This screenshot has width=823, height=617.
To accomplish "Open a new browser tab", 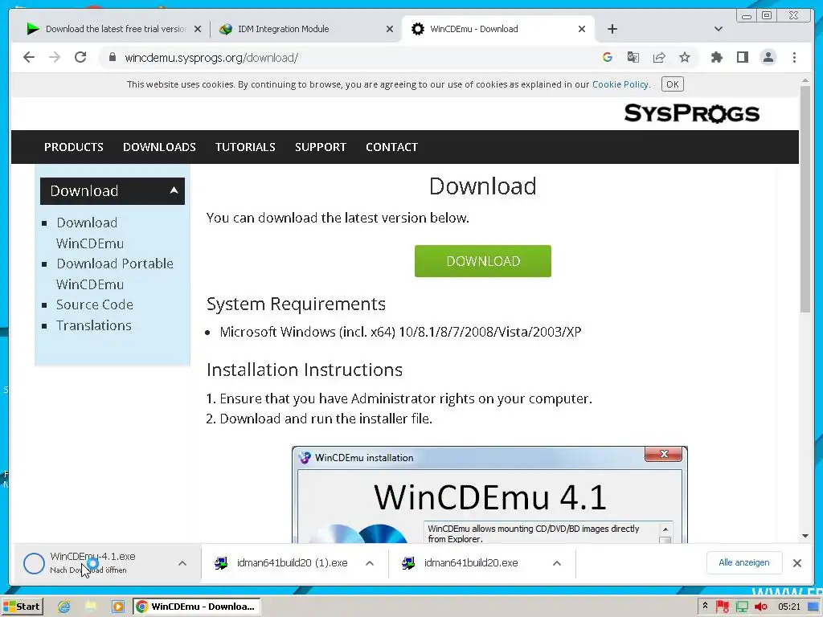I will point(612,29).
